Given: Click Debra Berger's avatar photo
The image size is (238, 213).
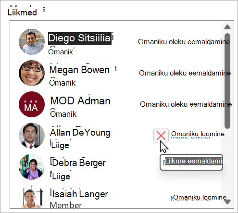Looking at the screenshot, I should (x=32, y=167).
